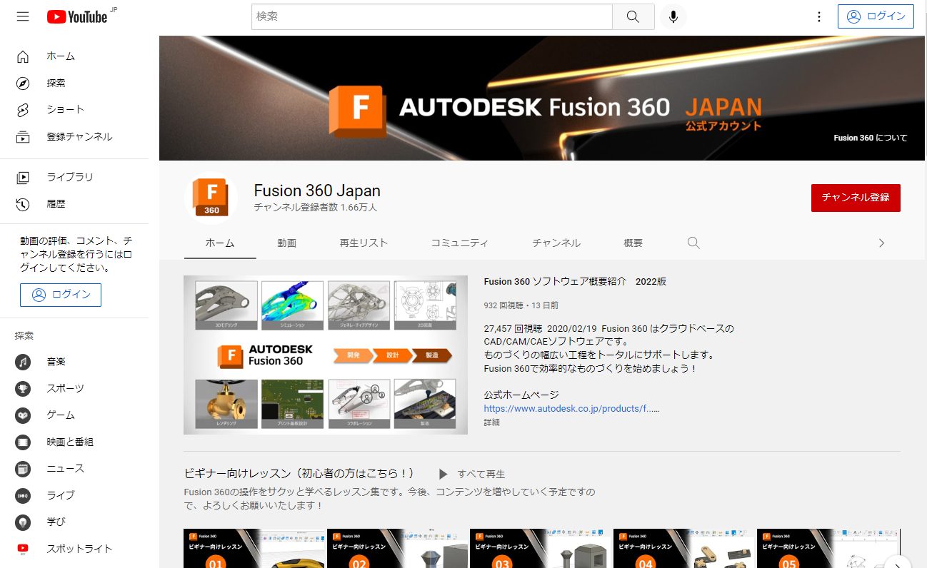Switch to the 動画 tab

tap(286, 243)
